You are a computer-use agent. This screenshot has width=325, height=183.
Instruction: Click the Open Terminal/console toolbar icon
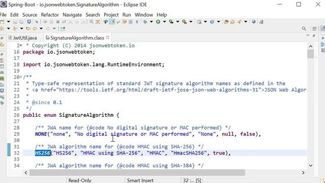click(29, 22)
